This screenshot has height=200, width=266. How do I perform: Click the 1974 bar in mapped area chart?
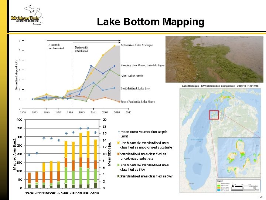click(x=29, y=180)
